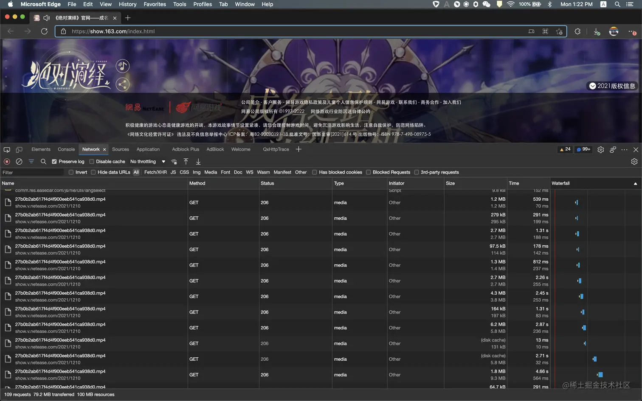Toggle the network filter bar icon
The width and height of the screenshot is (642, 401).
point(31,162)
